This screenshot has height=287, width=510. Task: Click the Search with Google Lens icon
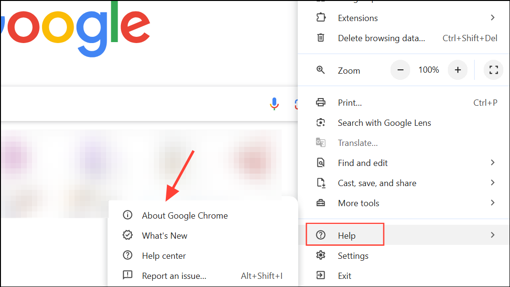pos(321,122)
